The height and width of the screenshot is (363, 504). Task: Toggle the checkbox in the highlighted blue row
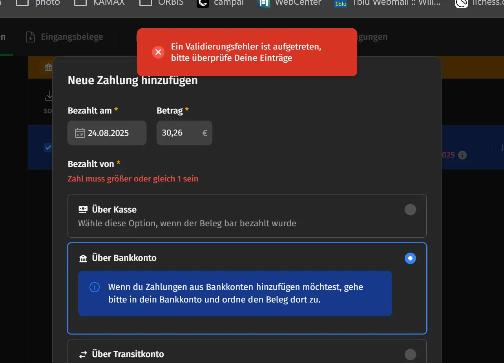tap(48, 148)
